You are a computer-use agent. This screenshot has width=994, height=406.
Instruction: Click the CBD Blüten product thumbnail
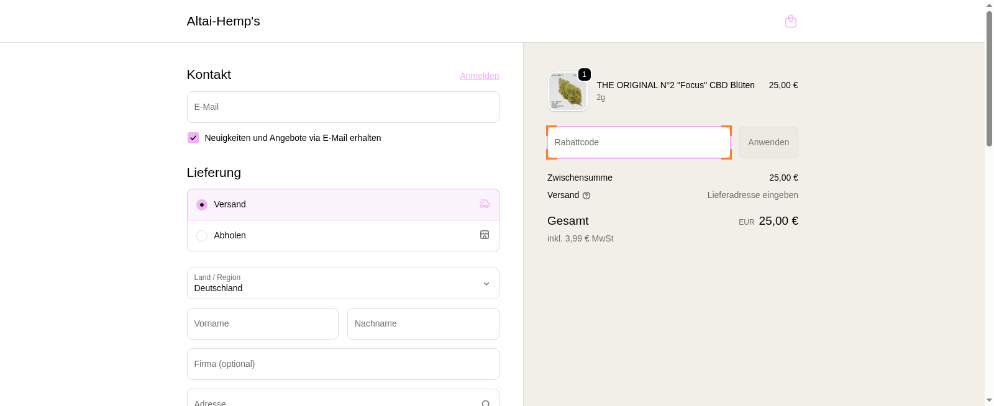(568, 91)
